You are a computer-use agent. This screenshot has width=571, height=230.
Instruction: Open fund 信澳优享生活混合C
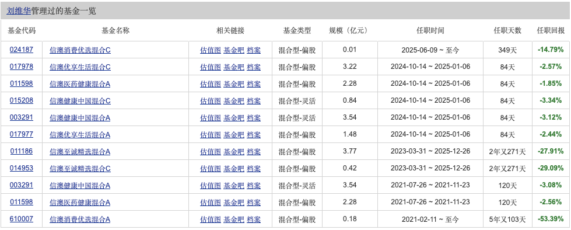pos(80,67)
